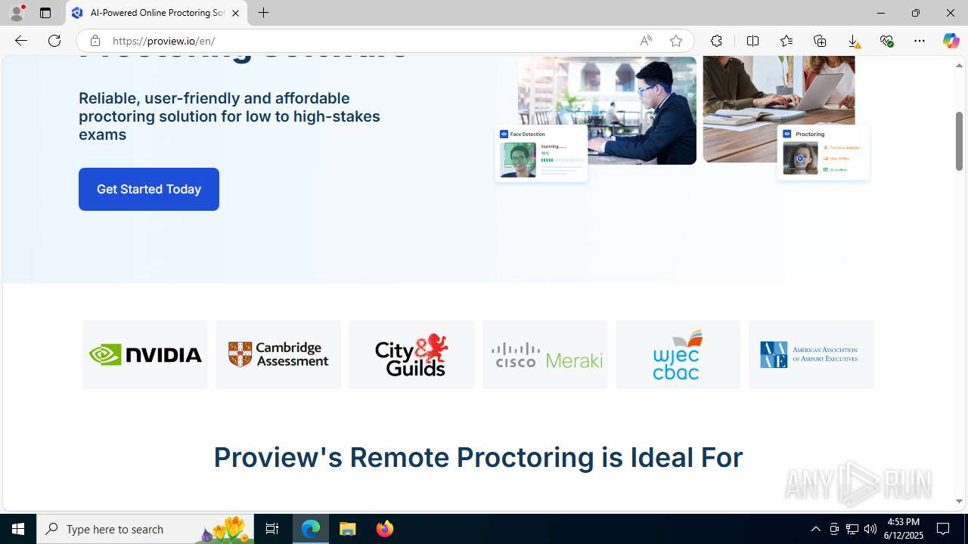The image size is (968, 544).
Task: Click the Face Detection preview card
Action: (x=541, y=153)
